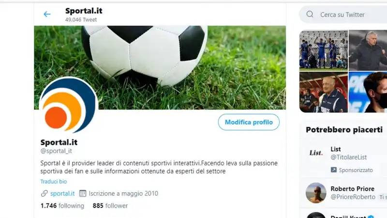View the 885 follower list
The image size is (387, 218).
pyautogui.click(x=110, y=205)
